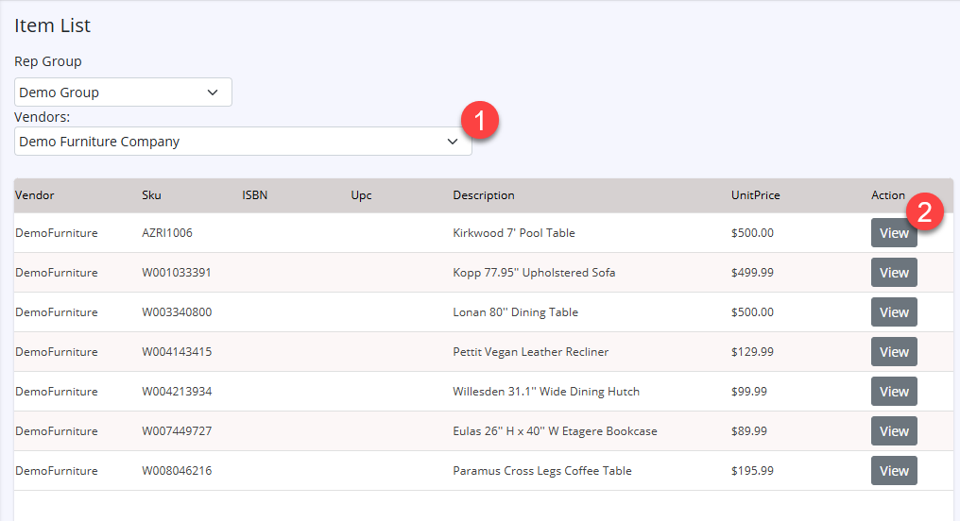
Task: Open the Rep Group dropdown showing Demo Group
Action: [123, 92]
